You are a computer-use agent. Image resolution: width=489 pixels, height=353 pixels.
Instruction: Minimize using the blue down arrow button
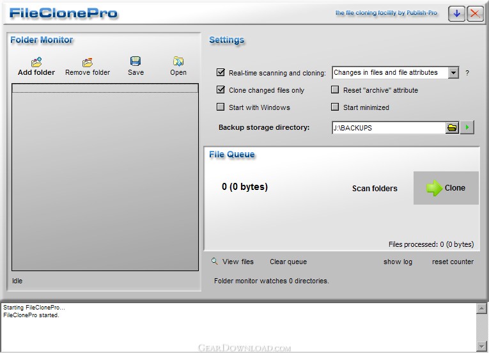(x=456, y=13)
